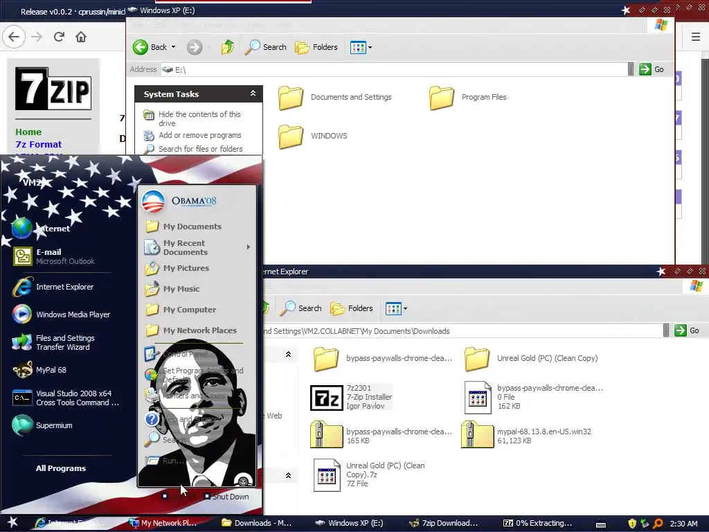Launch MyPal 68 from Start menu

pyautogui.click(x=39, y=370)
